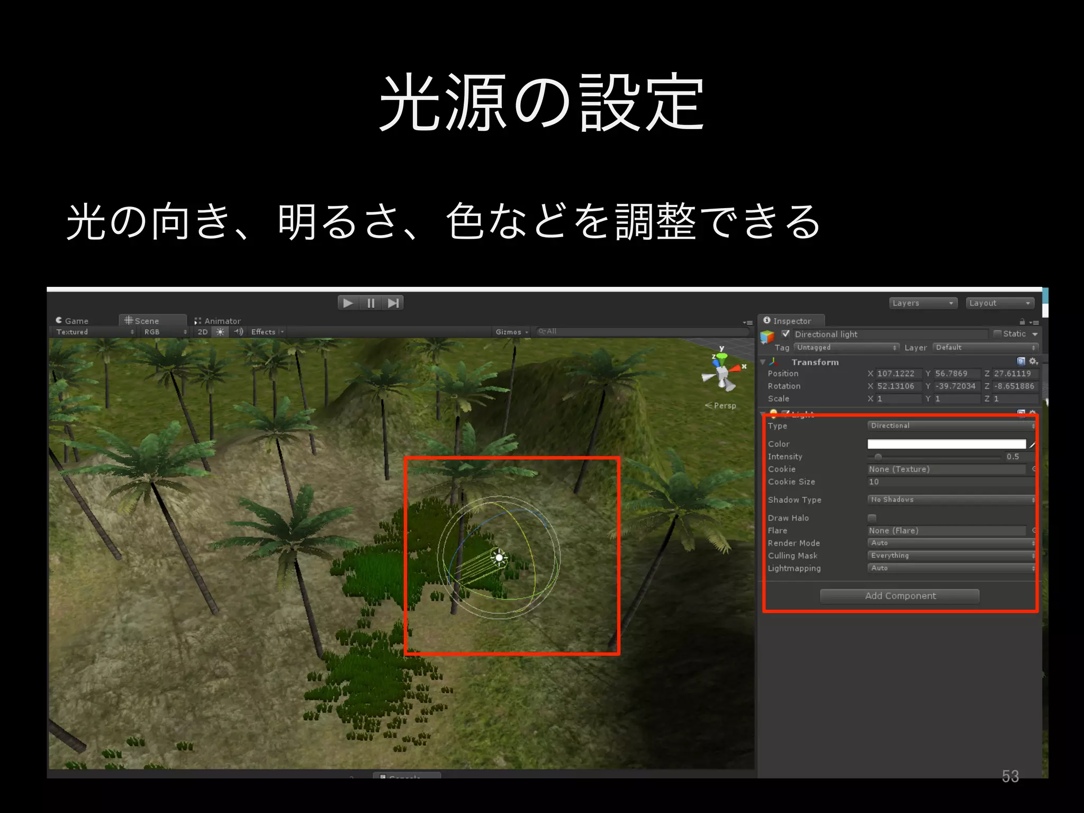The width and height of the screenshot is (1084, 813).
Task: Click the Inspector lock icon
Action: click(x=1022, y=322)
